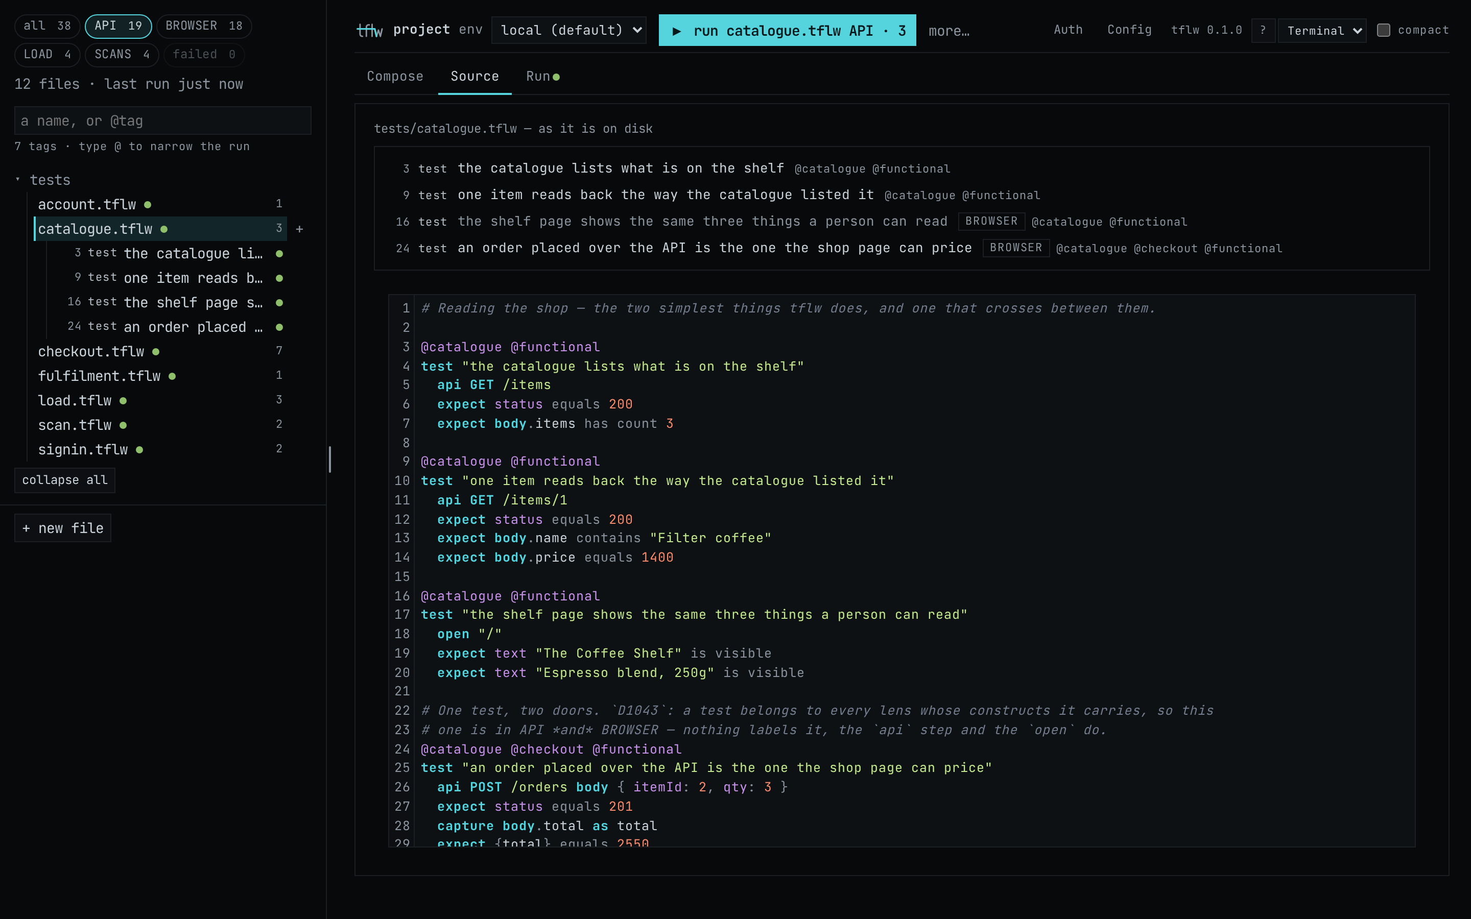Open the Config menu
Image resolution: width=1471 pixels, height=919 pixels.
coord(1129,30)
